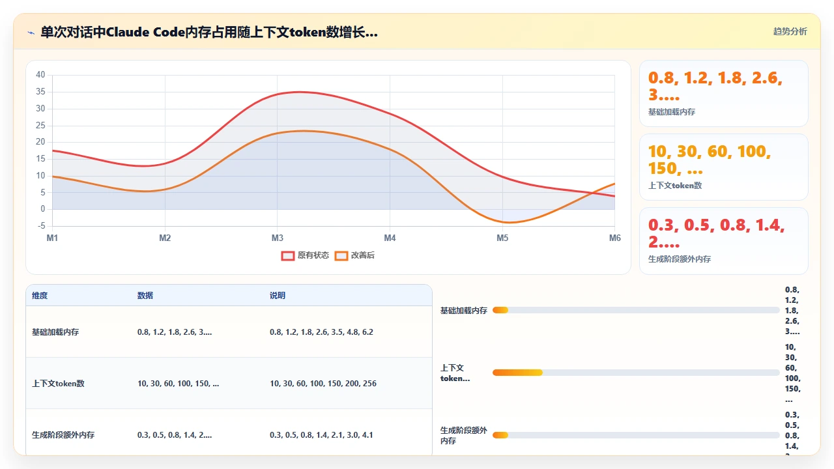The width and height of the screenshot is (834, 469).
Task: Click the M1 x-axis label
Action: (52, 238)
